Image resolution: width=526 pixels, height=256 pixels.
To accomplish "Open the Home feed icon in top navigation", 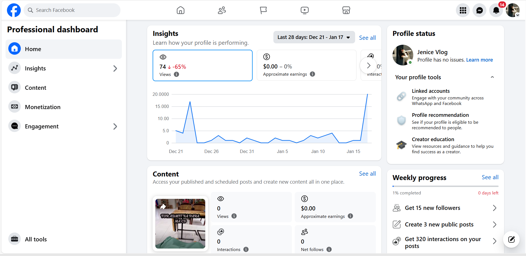I will (x=181, y=10).
